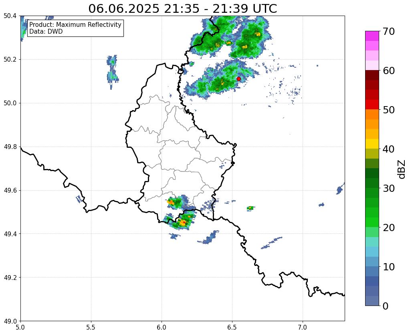Click the 6.0 longitude tick label
This screenshot has height=334, width=410.
click(x=162, y=327)
